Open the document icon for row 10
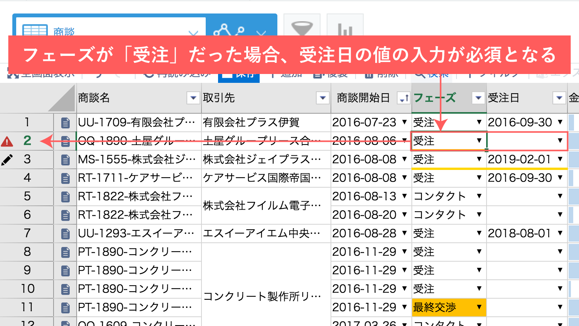This screenshot has width=579, height=326. point(65,289)
